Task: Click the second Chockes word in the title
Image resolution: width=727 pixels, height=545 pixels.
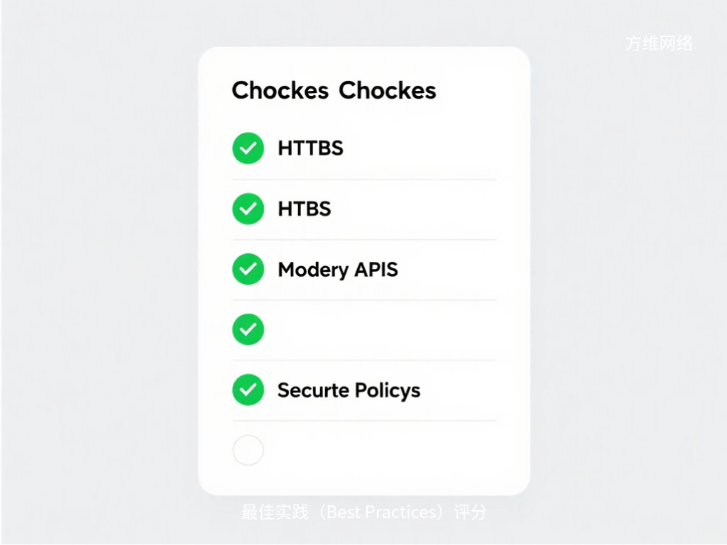Action: (388, 91)
